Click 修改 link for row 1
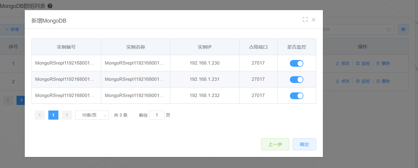 (x=343, y=63)
